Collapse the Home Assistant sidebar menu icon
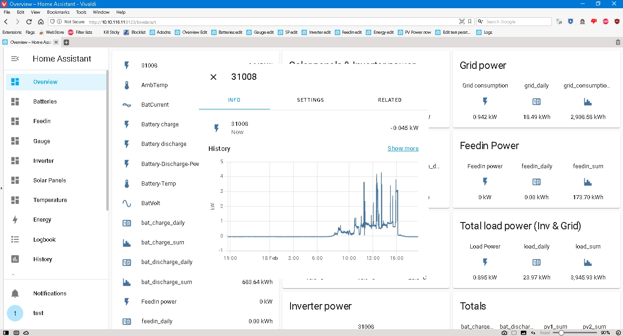 click(15, 59)
